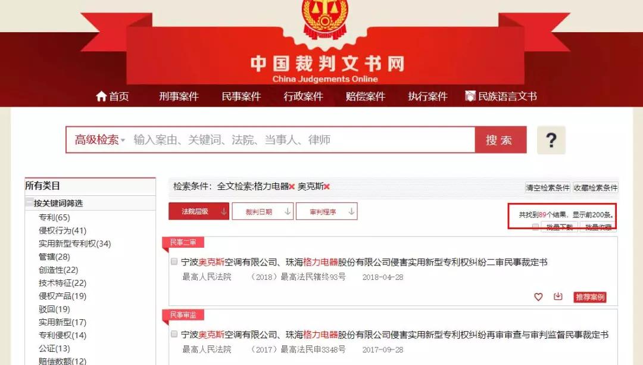Sort results by 审判程序

tap(327, 211)
